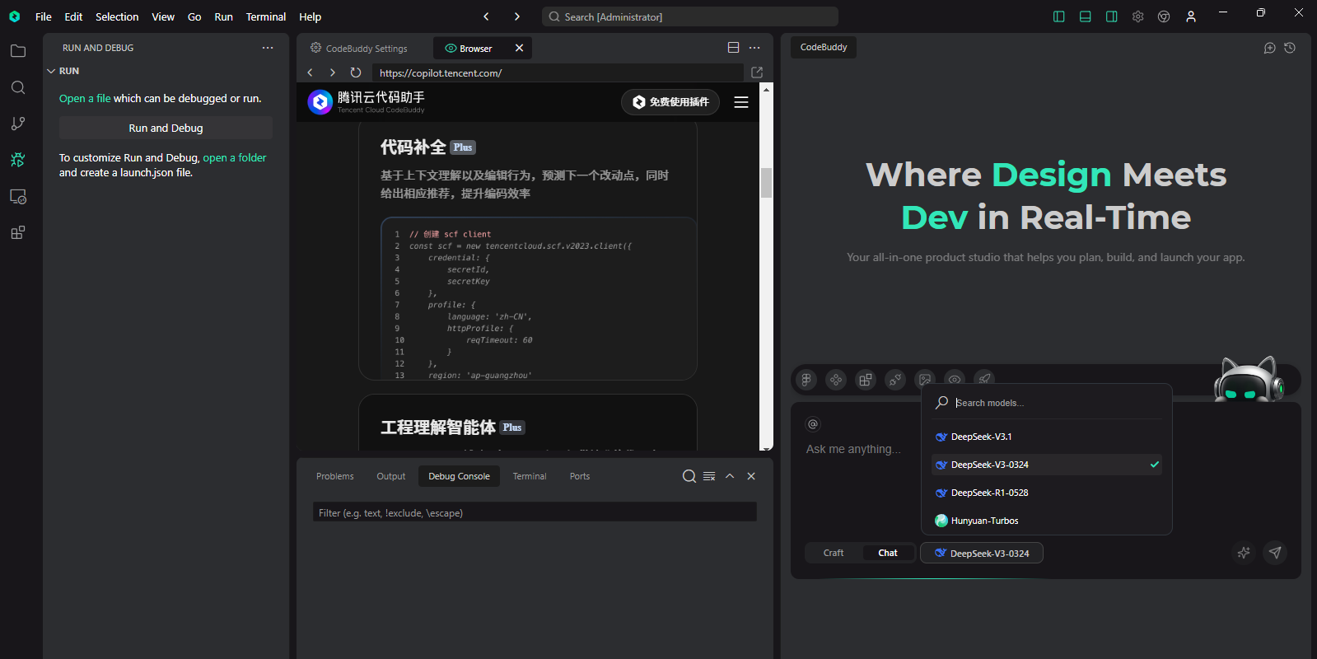Switch to the Ports panel tab

(580, 476)
